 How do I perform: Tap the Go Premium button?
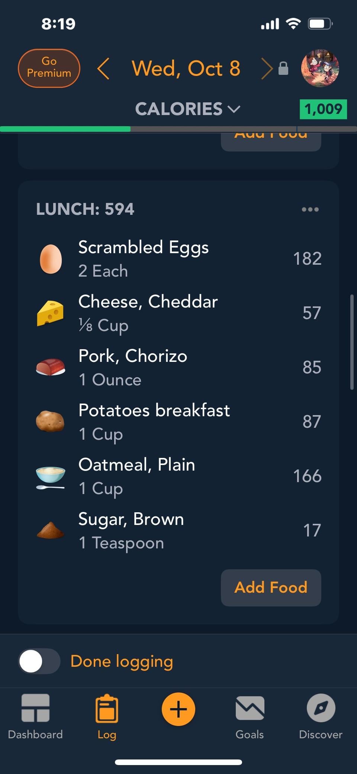tap(49, 68)
